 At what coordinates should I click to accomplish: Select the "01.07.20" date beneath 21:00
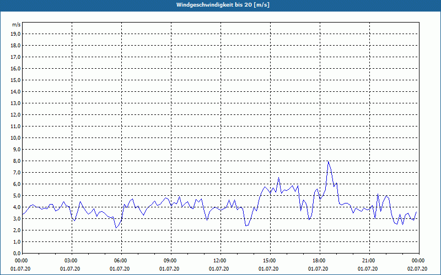click(368, 269)
